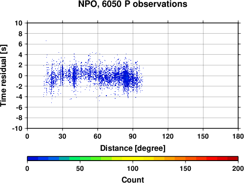Click the orange colorbar section near 150
The height and width of the screenshot is (183, 244).
coord(185,159)
